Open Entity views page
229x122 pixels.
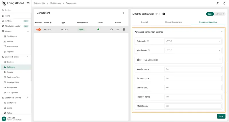15,88
